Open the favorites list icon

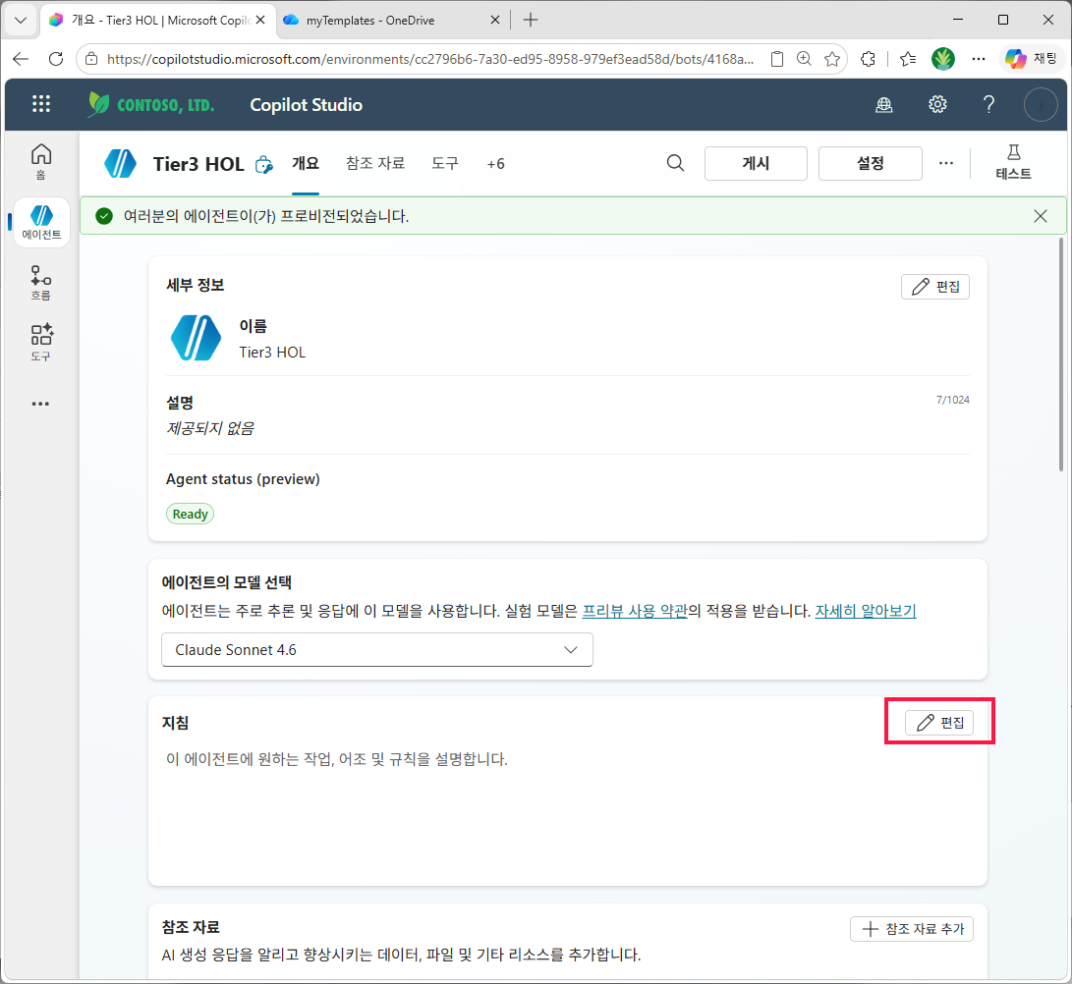point(908,60)
